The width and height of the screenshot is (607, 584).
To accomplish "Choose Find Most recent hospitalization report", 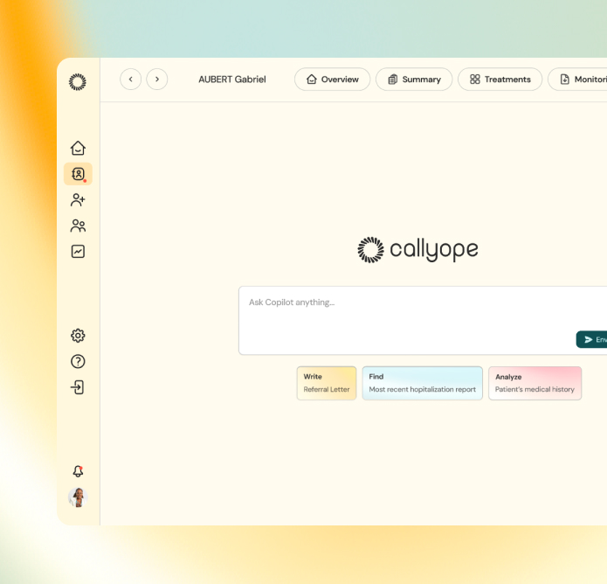I will click(423, 383).
